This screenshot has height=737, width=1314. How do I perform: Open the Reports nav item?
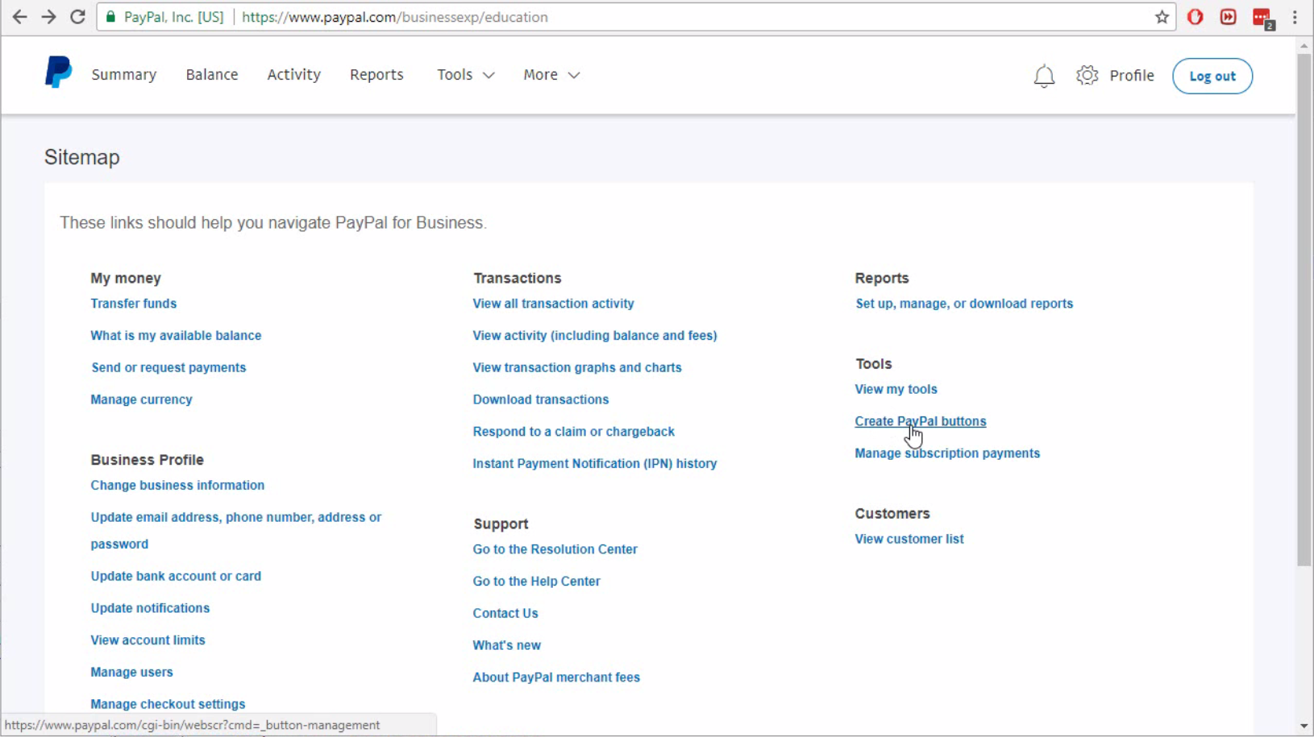(x=376, y=75)
